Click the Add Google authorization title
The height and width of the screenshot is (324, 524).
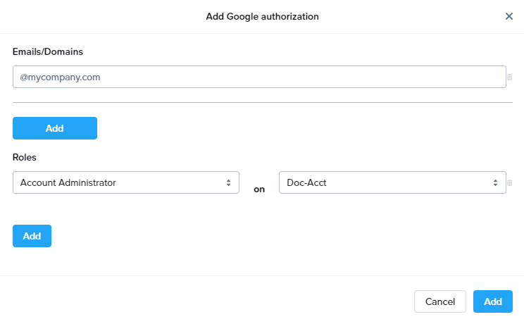coord(262,16)
